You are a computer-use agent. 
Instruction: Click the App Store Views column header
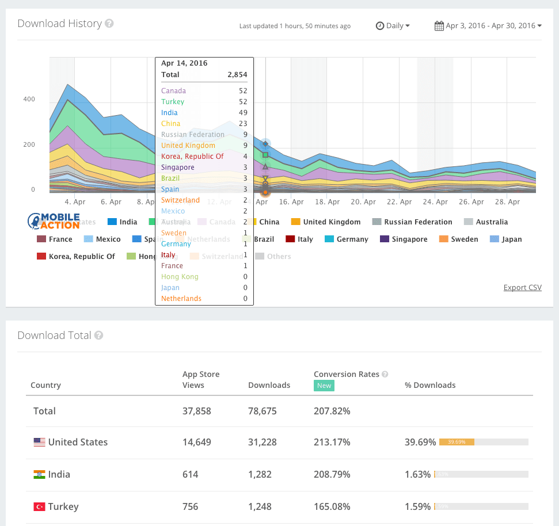(201, 380)
